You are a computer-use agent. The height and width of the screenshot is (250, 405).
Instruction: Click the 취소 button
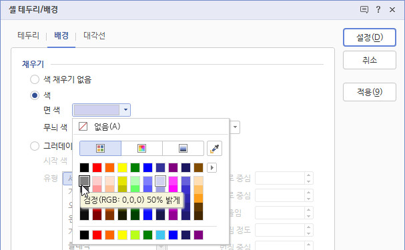tap(370, 60)
